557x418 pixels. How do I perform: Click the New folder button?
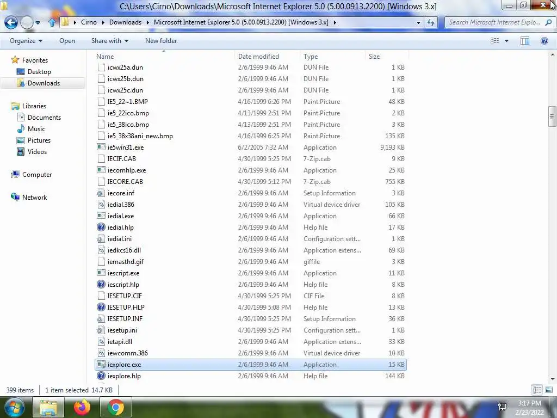click(161, 41)
